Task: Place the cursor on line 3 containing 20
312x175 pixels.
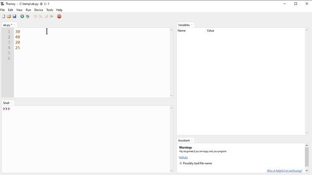Action: [x=18, y=42]
